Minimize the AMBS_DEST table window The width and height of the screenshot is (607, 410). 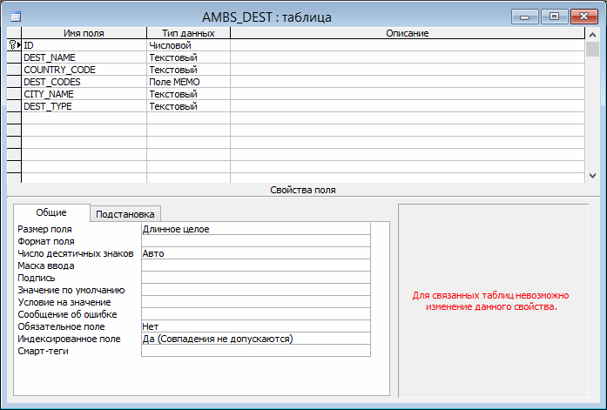click(524, 17)
